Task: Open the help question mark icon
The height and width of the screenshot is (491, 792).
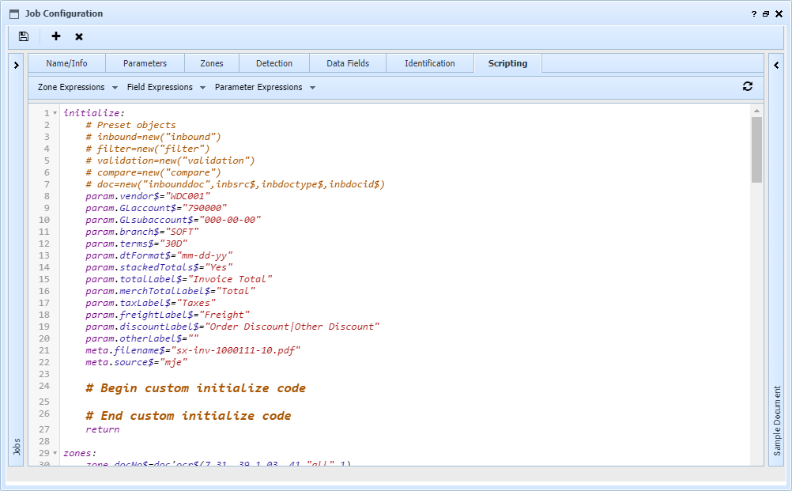Action: coord(753,13)
